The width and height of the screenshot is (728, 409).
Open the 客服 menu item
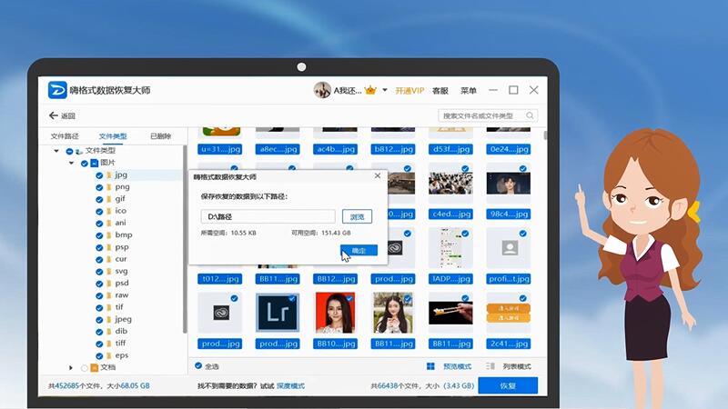440,90
